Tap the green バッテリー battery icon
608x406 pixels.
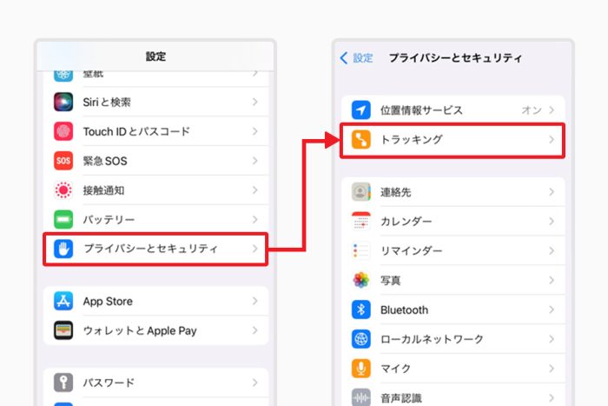63,220
